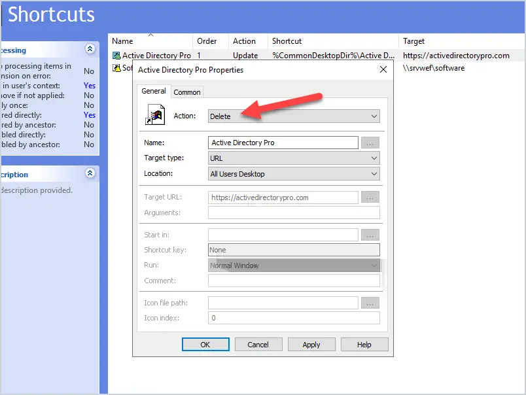526x395 pixels.
Task: Click the Arguments input field
Action: tap(294, 213)
